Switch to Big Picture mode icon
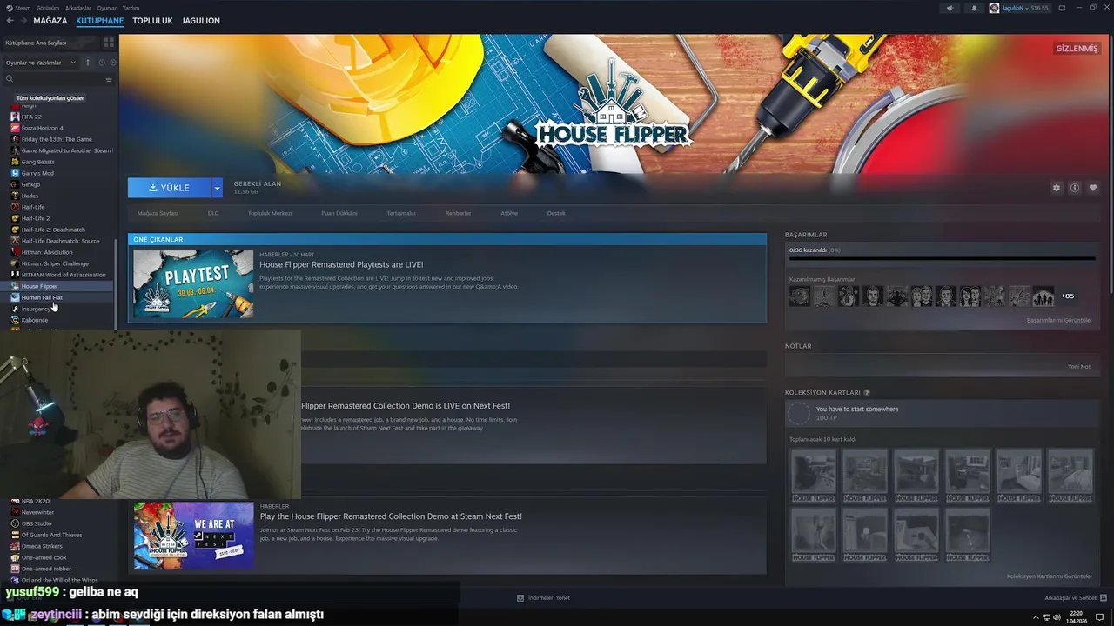1114x626 pixels. 1062,8
